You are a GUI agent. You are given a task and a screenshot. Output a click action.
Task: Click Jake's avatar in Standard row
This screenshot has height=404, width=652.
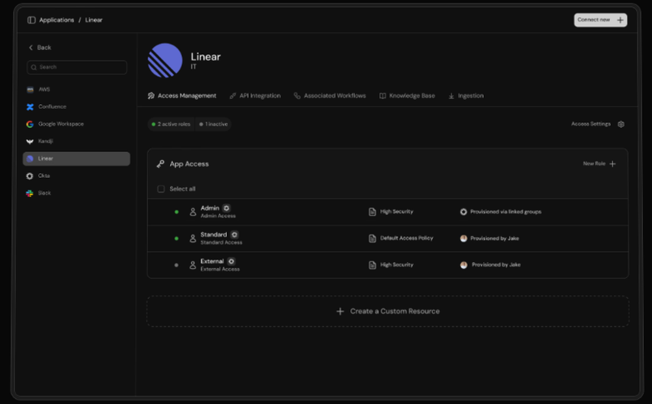[x=463, y=238]
